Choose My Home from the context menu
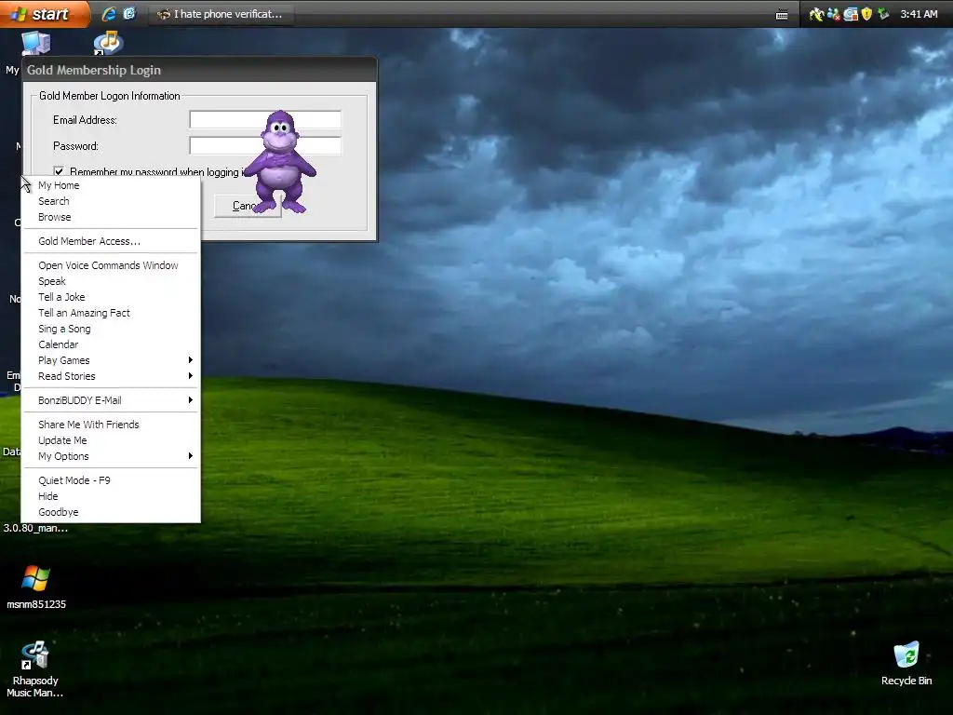Image resolution: width=953 pixels, height=715 pixels. (111, 185)
